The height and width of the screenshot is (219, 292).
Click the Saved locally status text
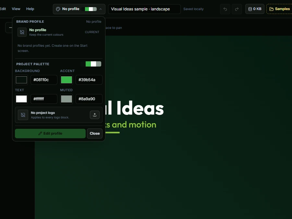(x=193, y=9)
